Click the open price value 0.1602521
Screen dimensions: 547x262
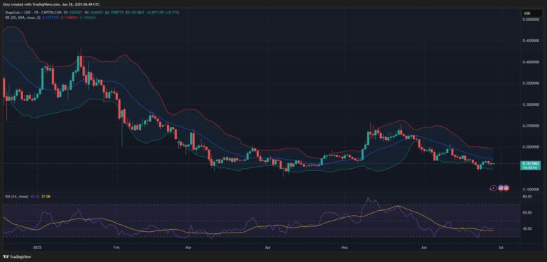[74, 13]
